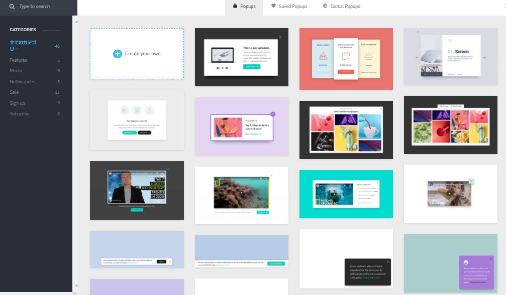Click the bag icon beside the Popups tab
Viewport: 506px width, 295px height.
click(x=235, y=7)
